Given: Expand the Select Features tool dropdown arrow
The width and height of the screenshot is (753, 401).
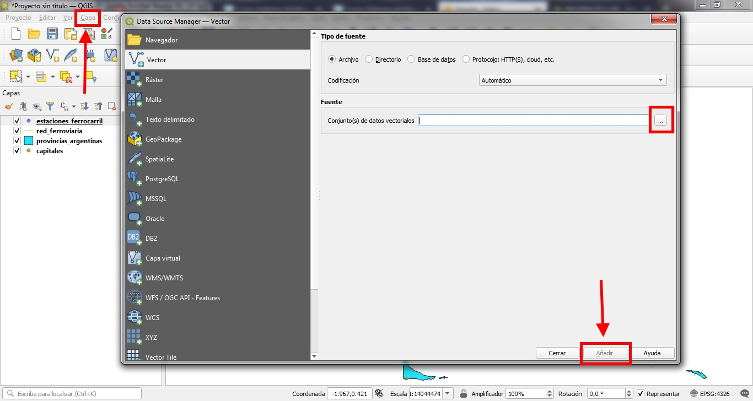Looking at the screenshot, I should coord(28,77).
